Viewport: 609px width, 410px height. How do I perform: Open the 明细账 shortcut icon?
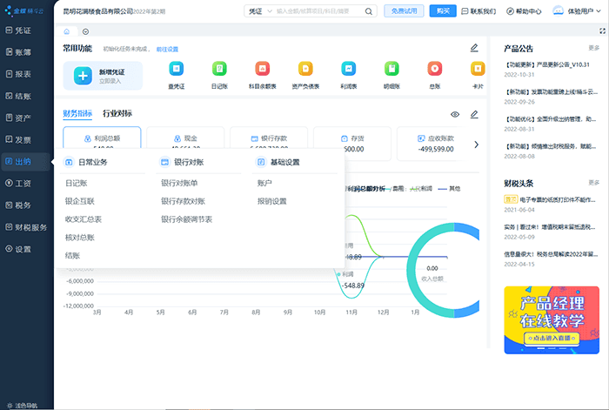tap(391, 69)
